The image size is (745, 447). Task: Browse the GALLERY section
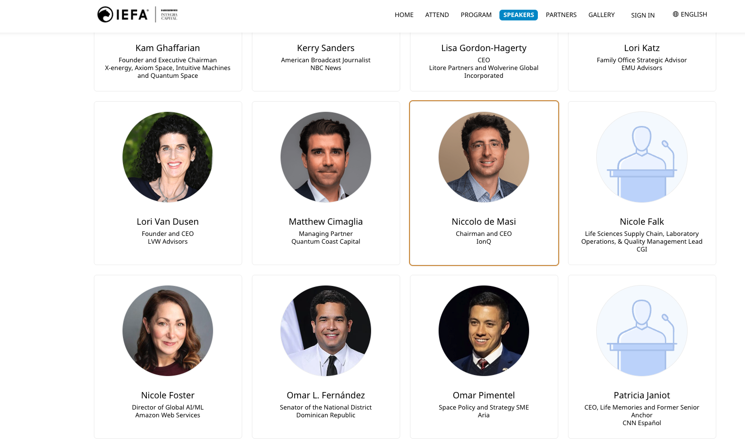tap(601, 15)
